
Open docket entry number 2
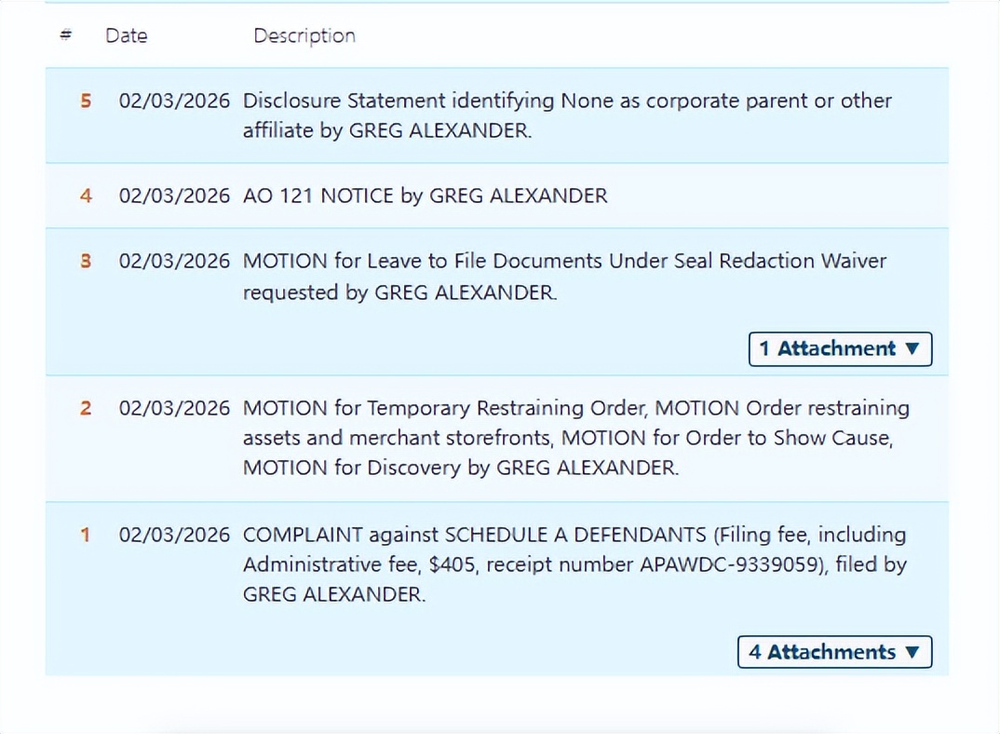pyautogui.click(x=86, y=408)
